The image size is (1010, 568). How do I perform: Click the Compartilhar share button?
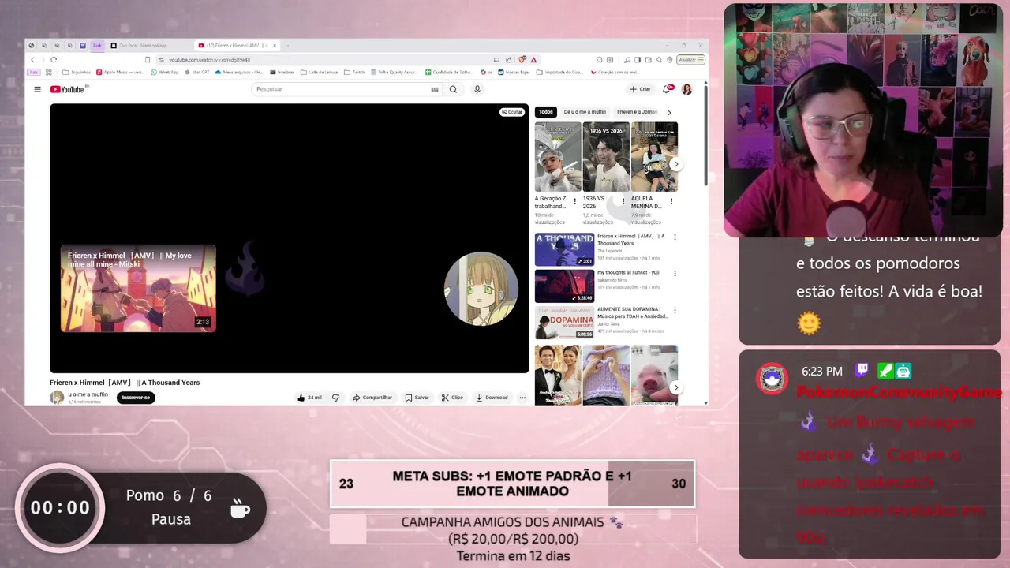372,398
